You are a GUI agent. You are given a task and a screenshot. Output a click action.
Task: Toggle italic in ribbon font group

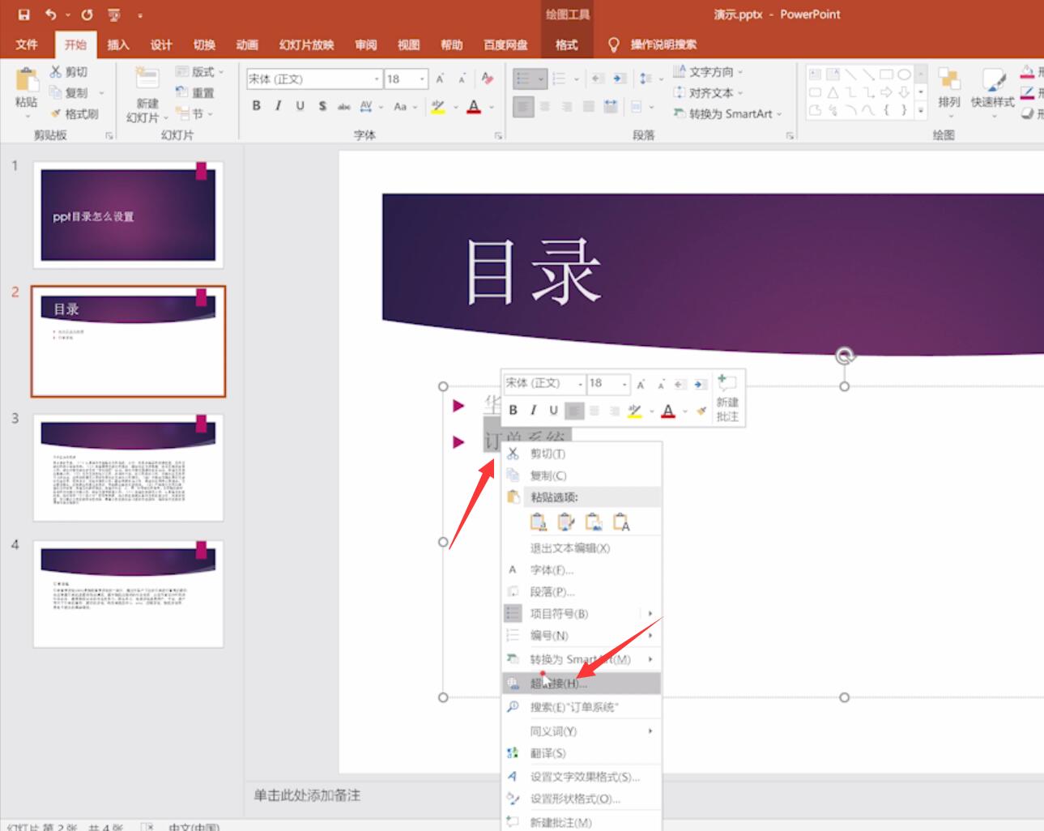(279, 106)
